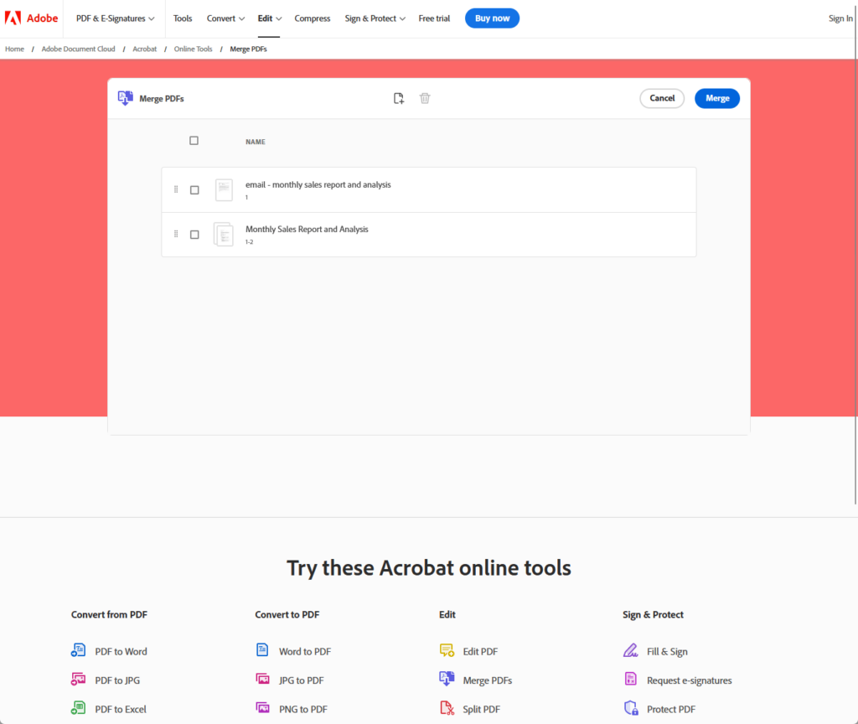
Task: Click the Protect PDF link text
Action: 671,709
